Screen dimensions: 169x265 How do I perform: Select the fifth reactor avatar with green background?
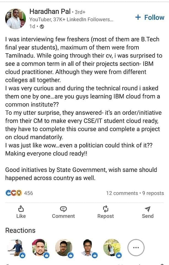(x=111, y=247)
